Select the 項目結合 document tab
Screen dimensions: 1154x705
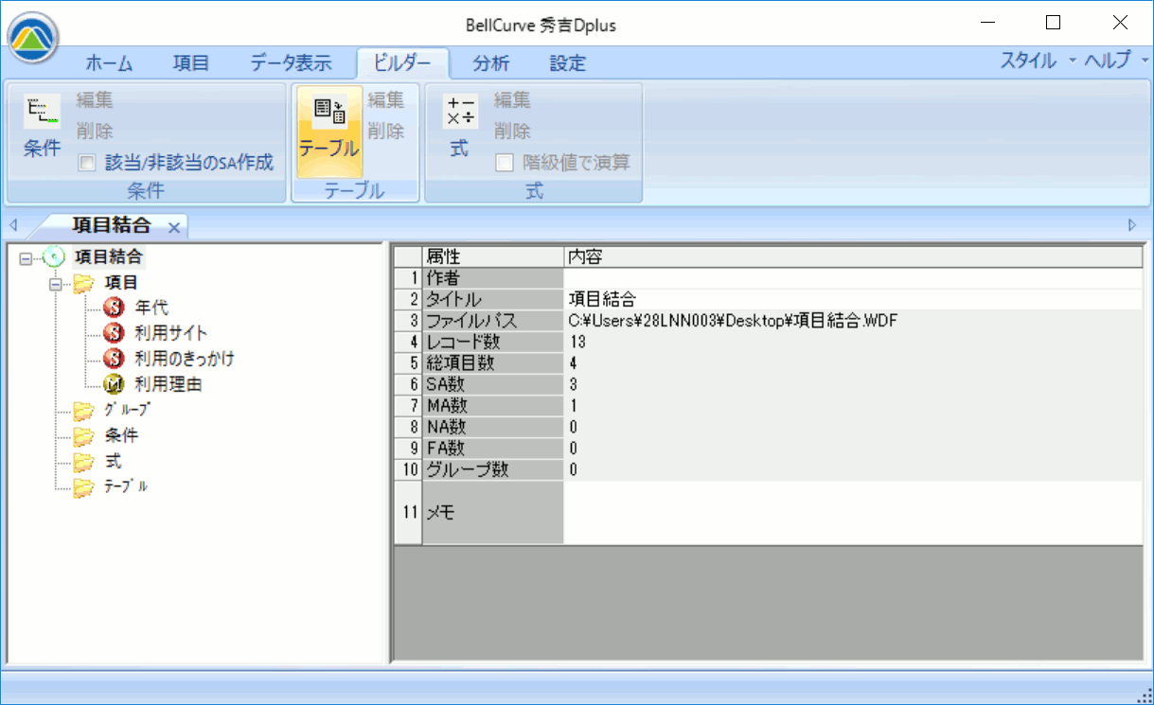click(111, 225)
